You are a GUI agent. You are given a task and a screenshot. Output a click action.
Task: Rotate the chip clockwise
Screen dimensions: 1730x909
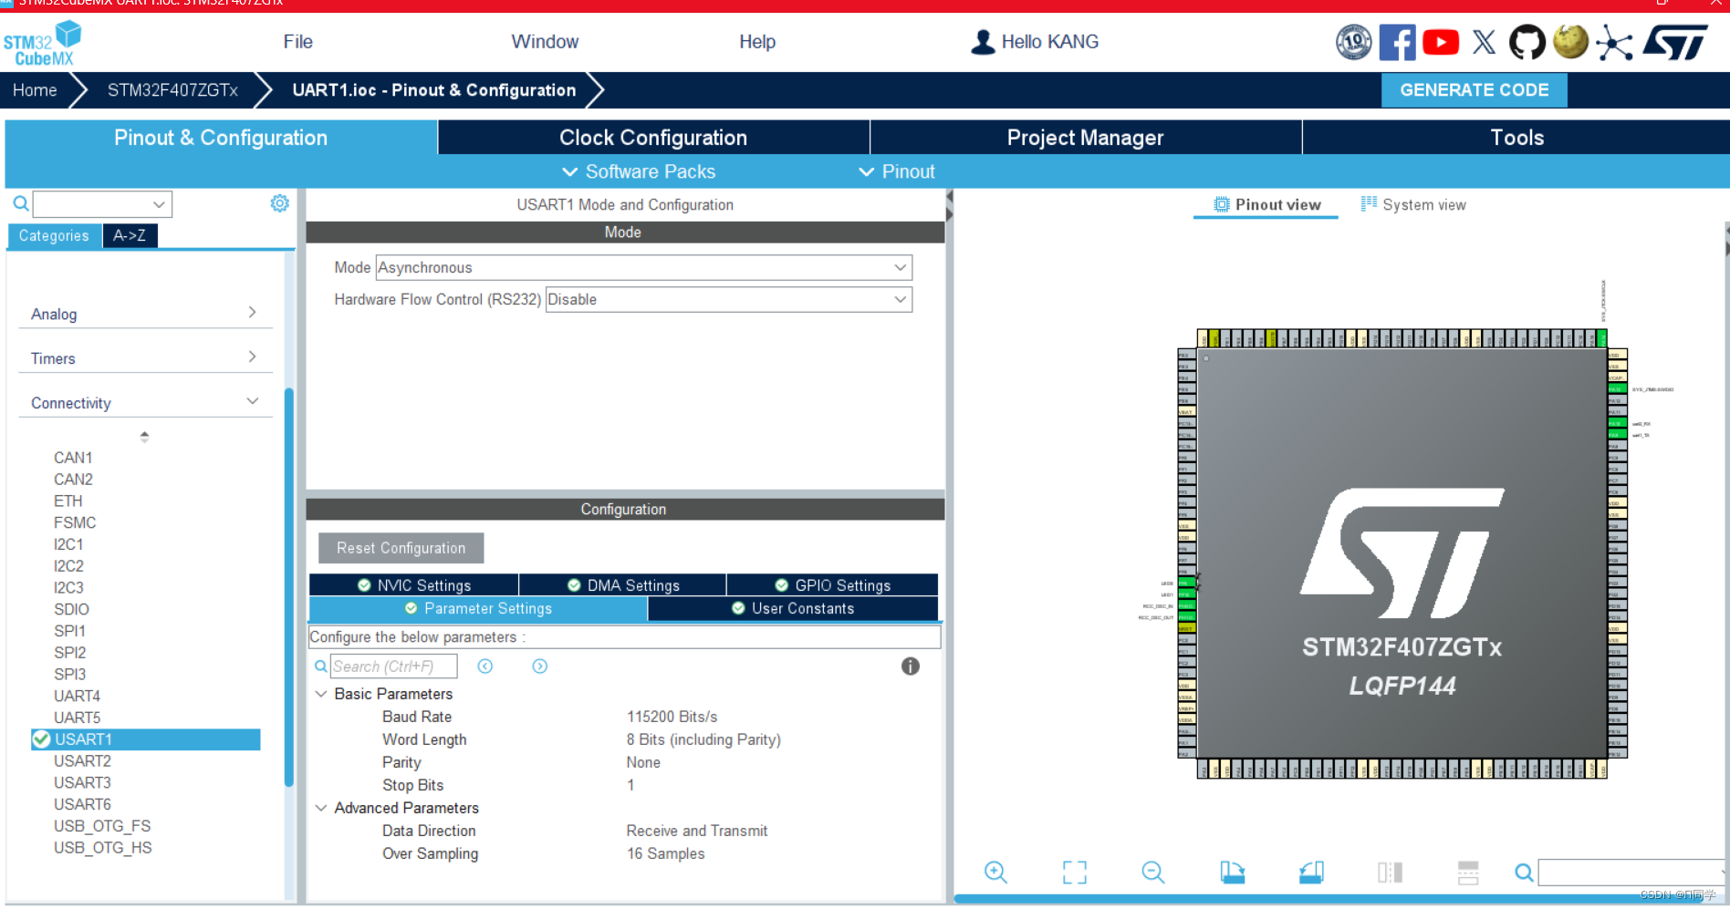click(x=1233, y=873)
